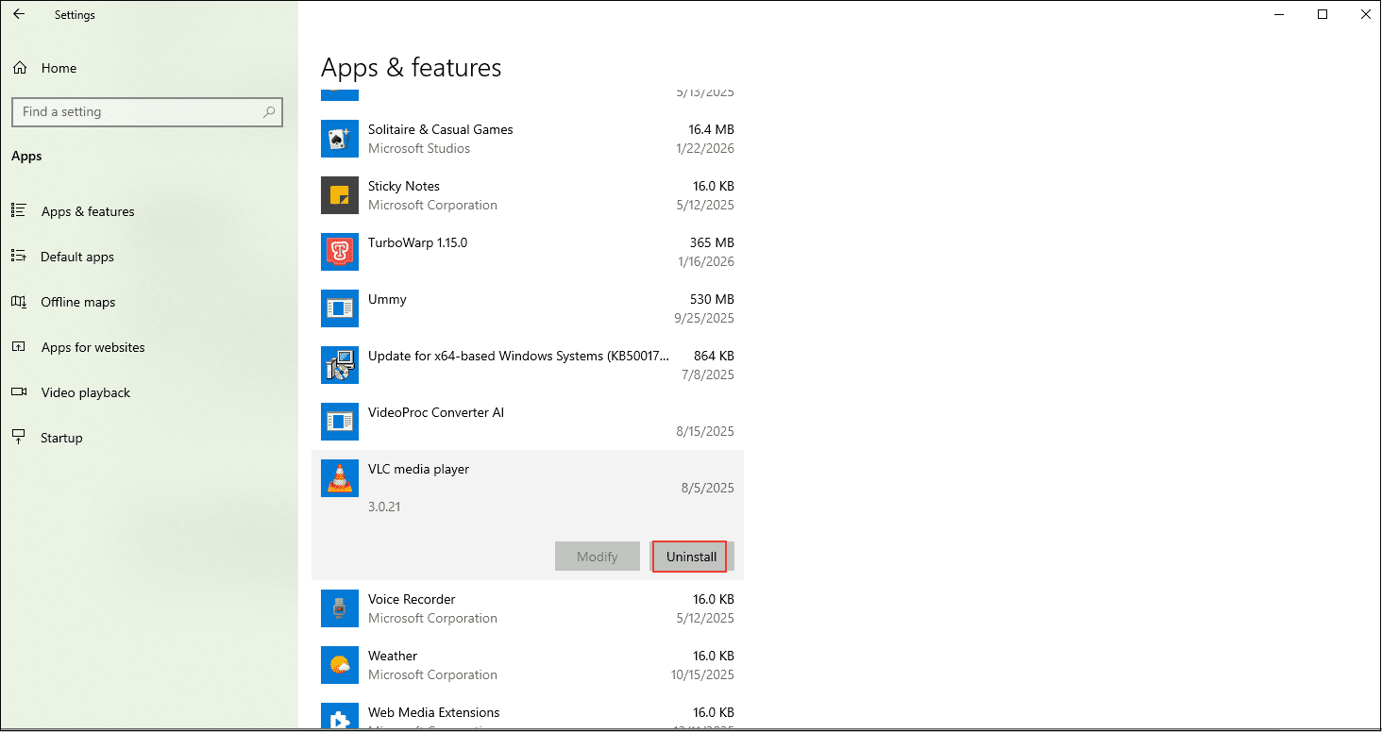
Task: Uninstall VLC media player
Action: pyautogui.click(x=690, y=556)
